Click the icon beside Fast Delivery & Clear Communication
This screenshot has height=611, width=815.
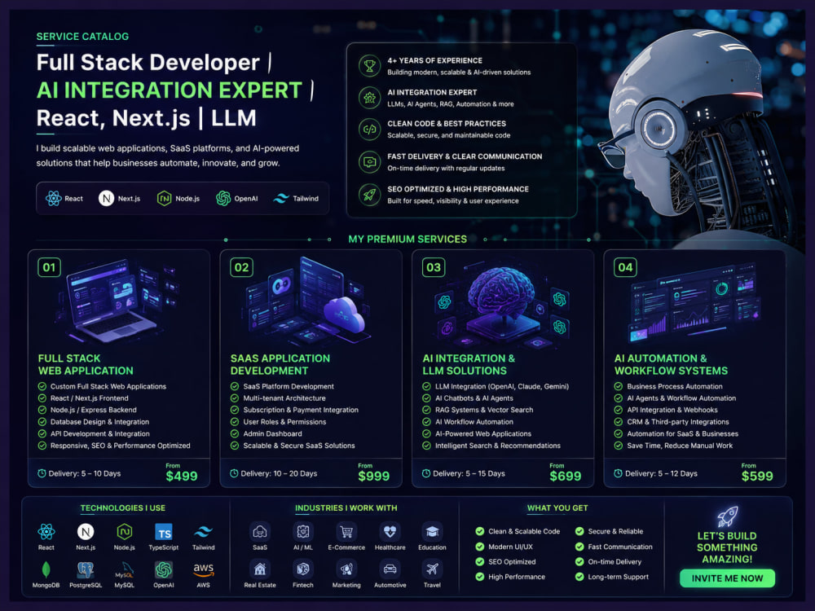point(369,162)
